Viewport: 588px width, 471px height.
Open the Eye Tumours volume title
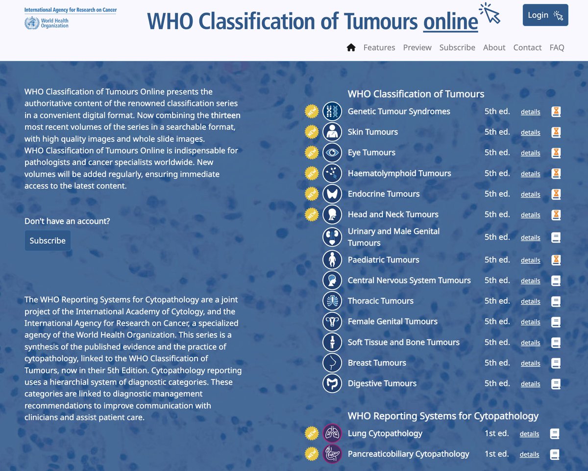coord(371,153)
